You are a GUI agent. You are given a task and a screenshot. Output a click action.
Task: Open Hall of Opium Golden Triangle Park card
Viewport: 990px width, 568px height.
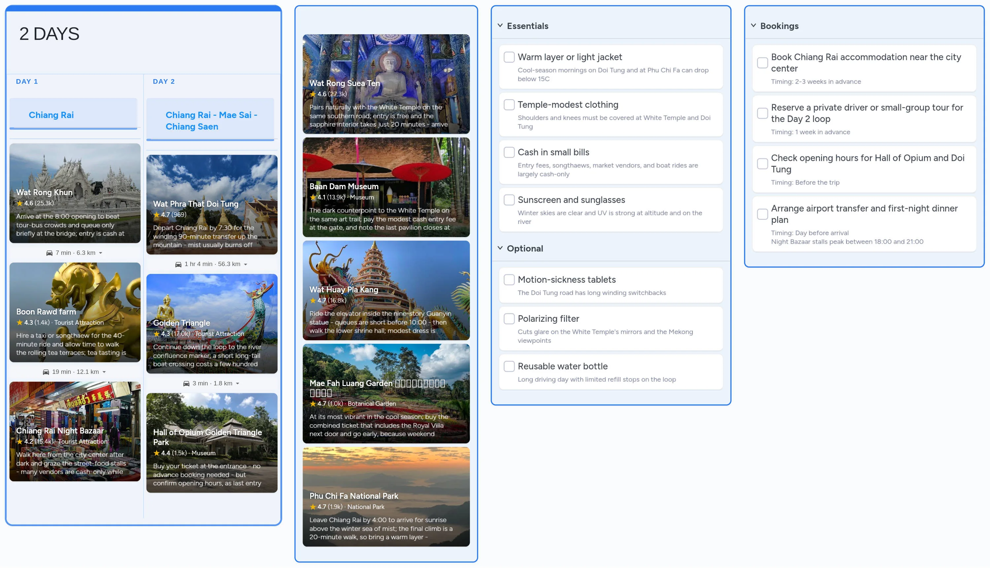pos(212,443)
